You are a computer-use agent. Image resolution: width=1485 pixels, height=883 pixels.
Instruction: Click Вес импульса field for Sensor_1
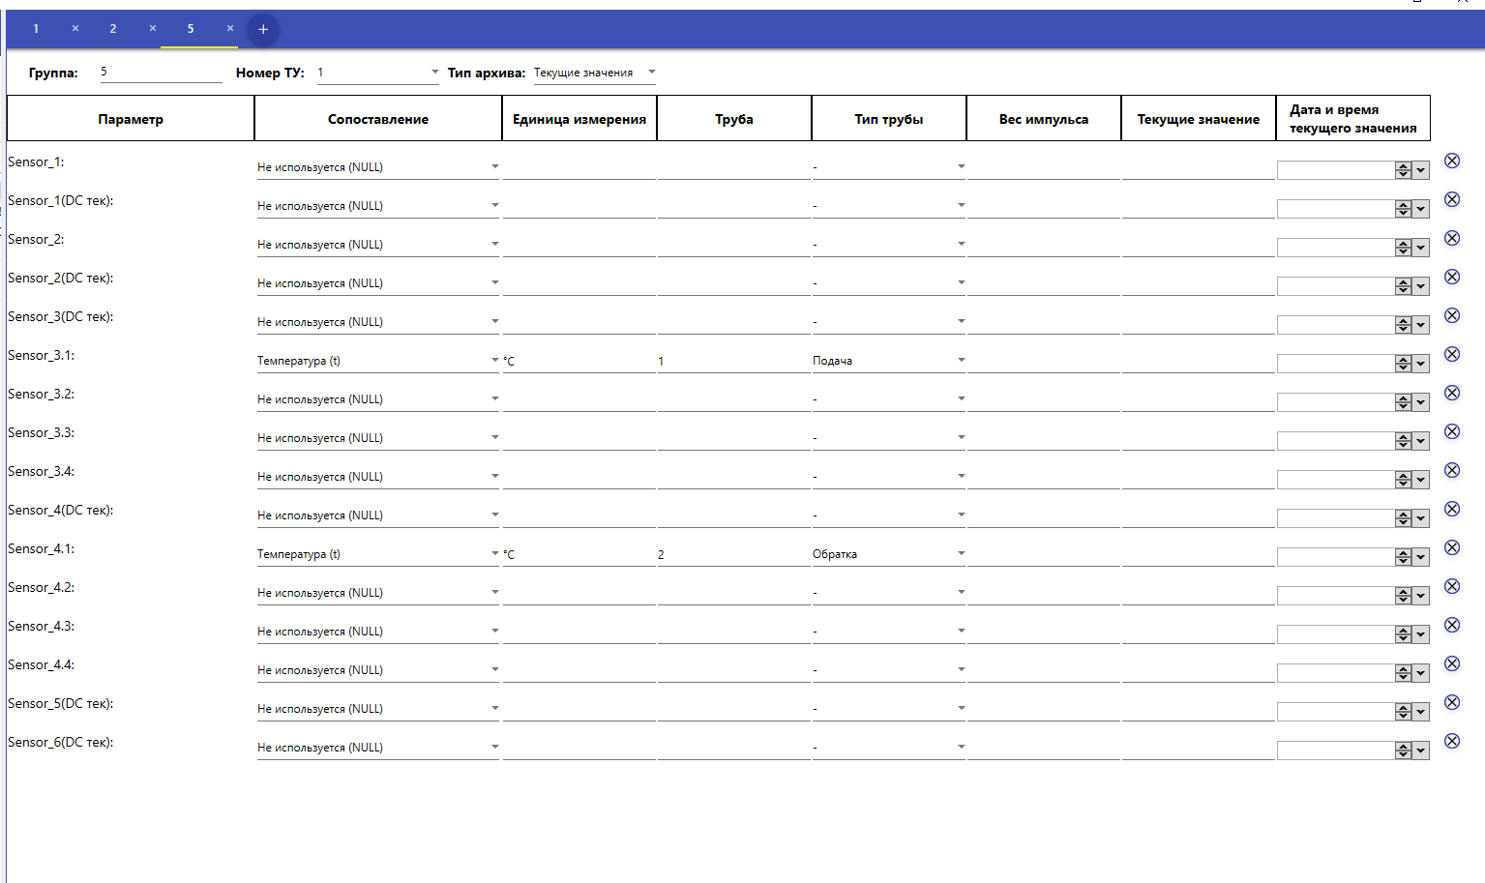tap(1044, 167)
